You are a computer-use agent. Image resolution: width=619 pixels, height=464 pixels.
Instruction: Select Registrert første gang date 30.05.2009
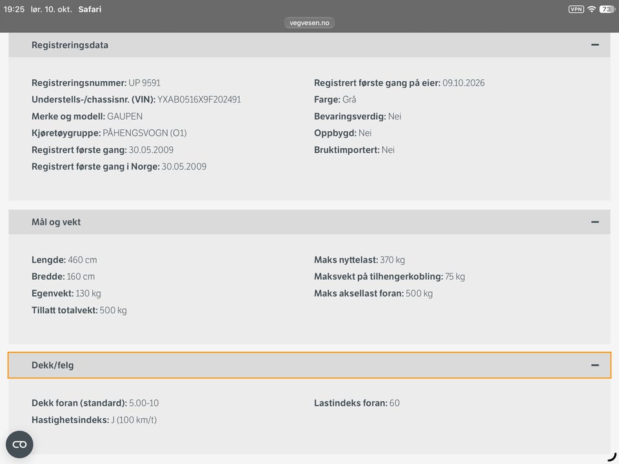click(x=151, y=150)
